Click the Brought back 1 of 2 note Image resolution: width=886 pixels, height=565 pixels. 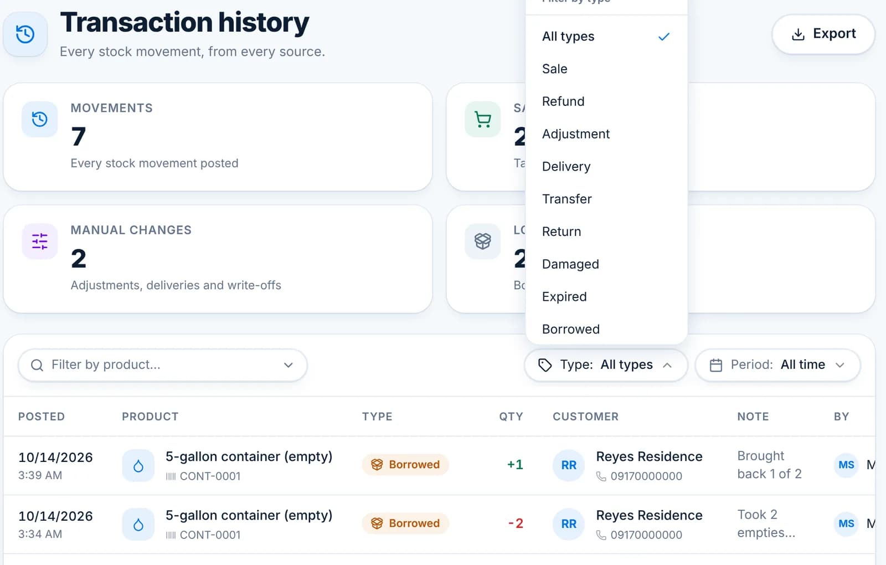point(769,465)
